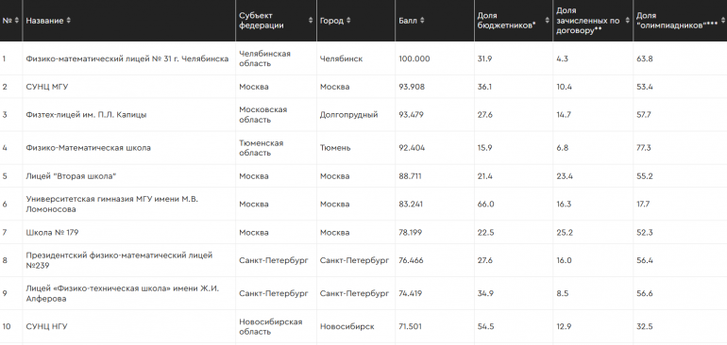
Task: Click the Название column header text
Action: tap(45, 21)
